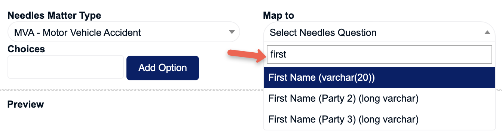Click the Preview section heading
Screen dimensions: 502x139
[x=25, y=104]
